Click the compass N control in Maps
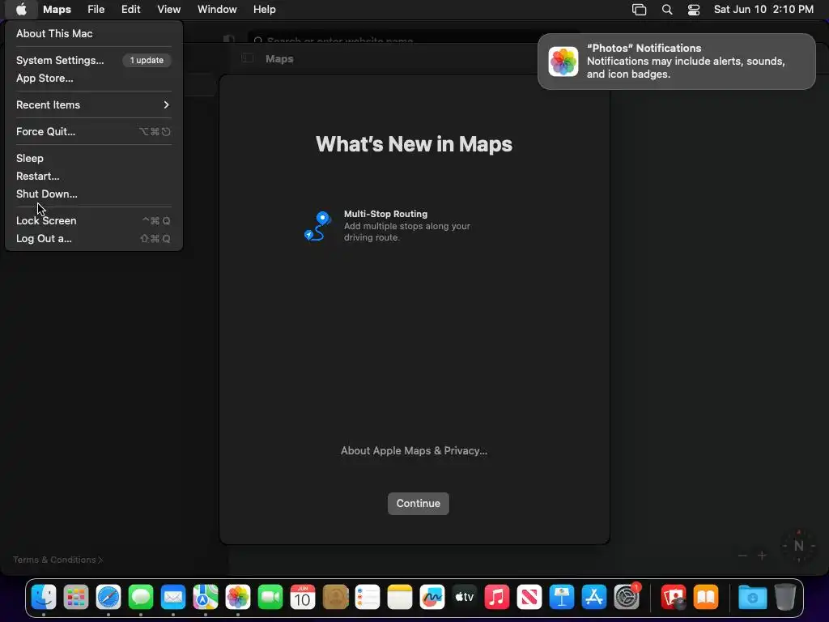 (798, 546)
